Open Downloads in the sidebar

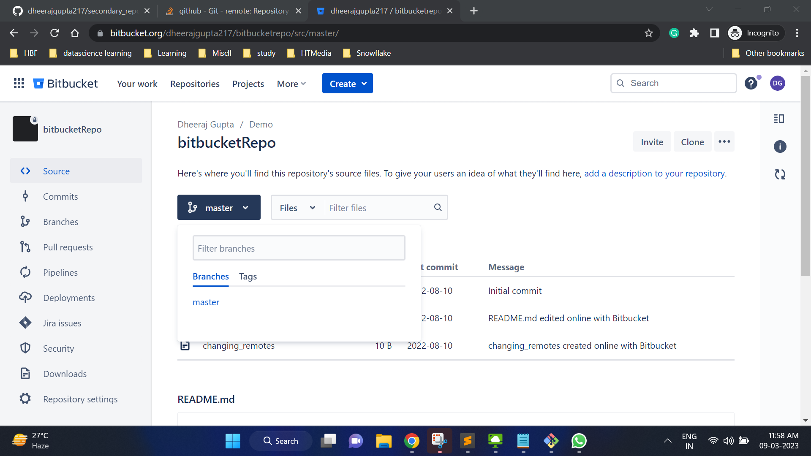(64, 374)
